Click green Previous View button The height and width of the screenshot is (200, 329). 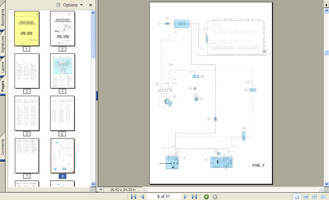(x=206, y=196)
